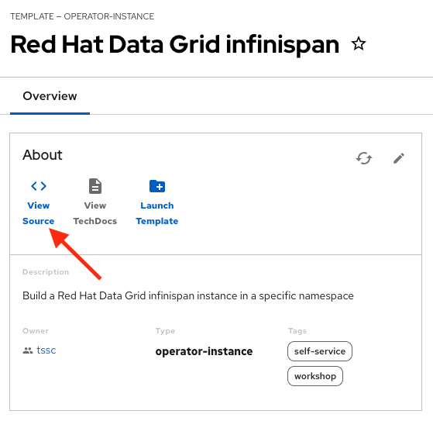Click the Tags field label

coord(297,330)
